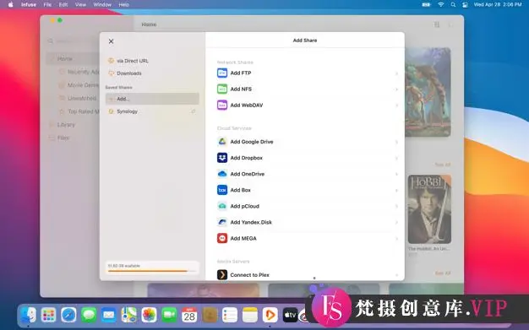Select the Google Drive icon
529x330 pixels.
(x=222, y=142)
